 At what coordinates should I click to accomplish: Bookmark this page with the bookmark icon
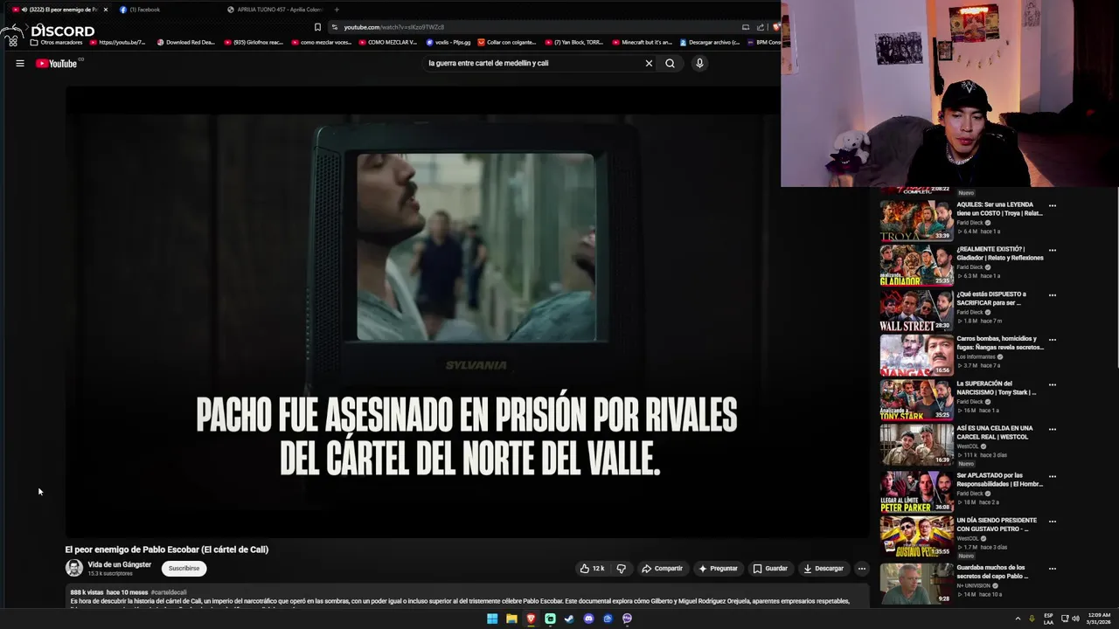(x=317, y=27)
